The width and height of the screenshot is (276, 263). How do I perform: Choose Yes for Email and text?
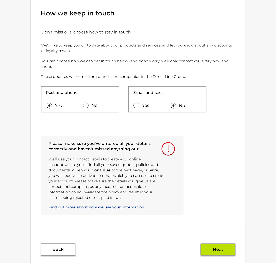[136, 106]
